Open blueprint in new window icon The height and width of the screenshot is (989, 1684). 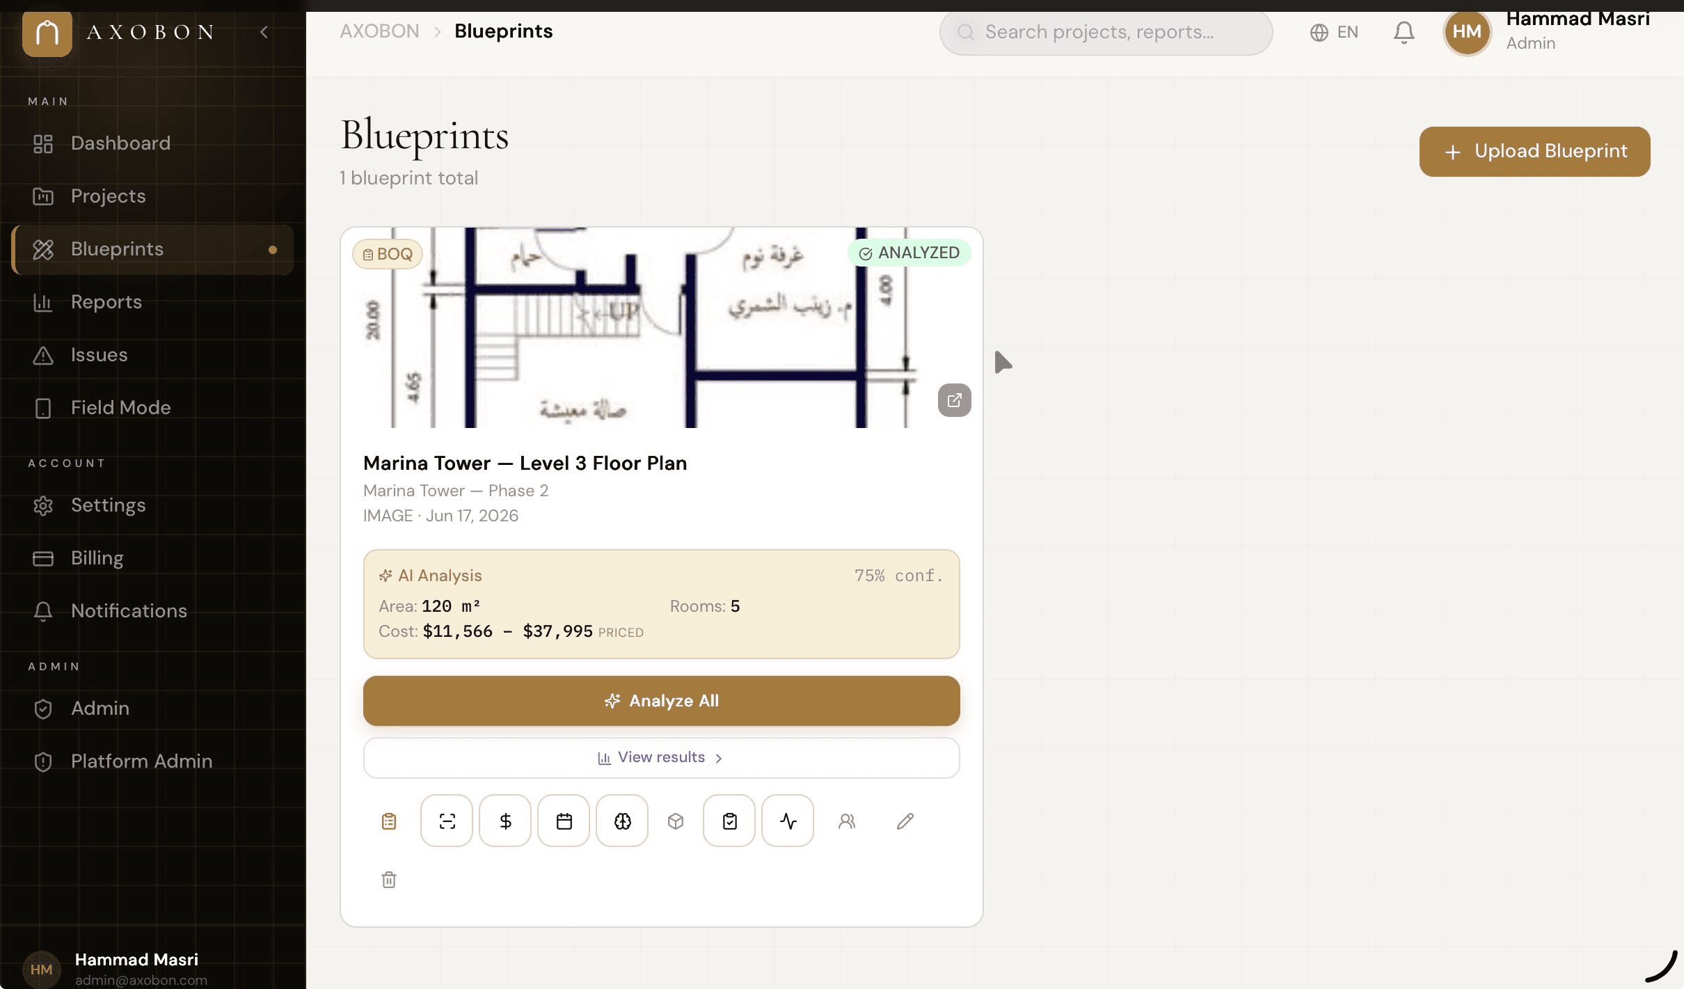tap(954, 400)
